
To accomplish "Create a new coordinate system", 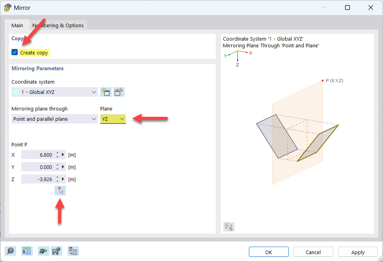I will (106, 92).
